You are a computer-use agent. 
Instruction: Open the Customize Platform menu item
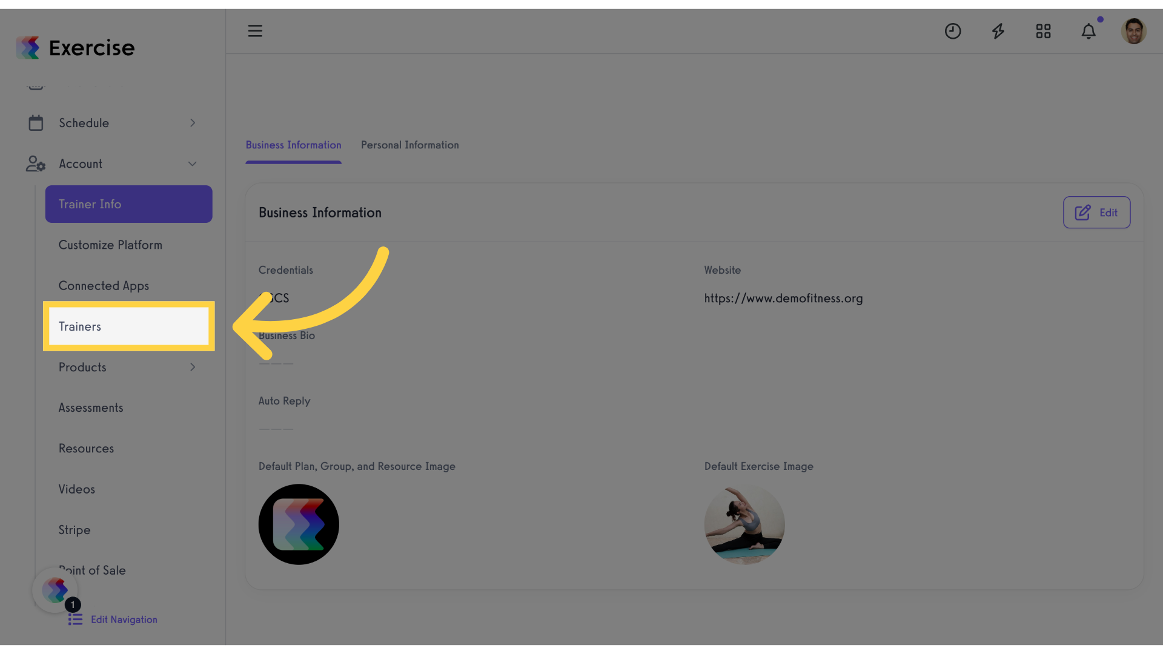[x=110, y=245]
